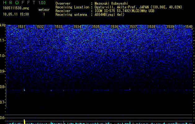Viewport: 195px width, 124px height.
Task: Click the kHz axis unit label
Action: point(3,25)
